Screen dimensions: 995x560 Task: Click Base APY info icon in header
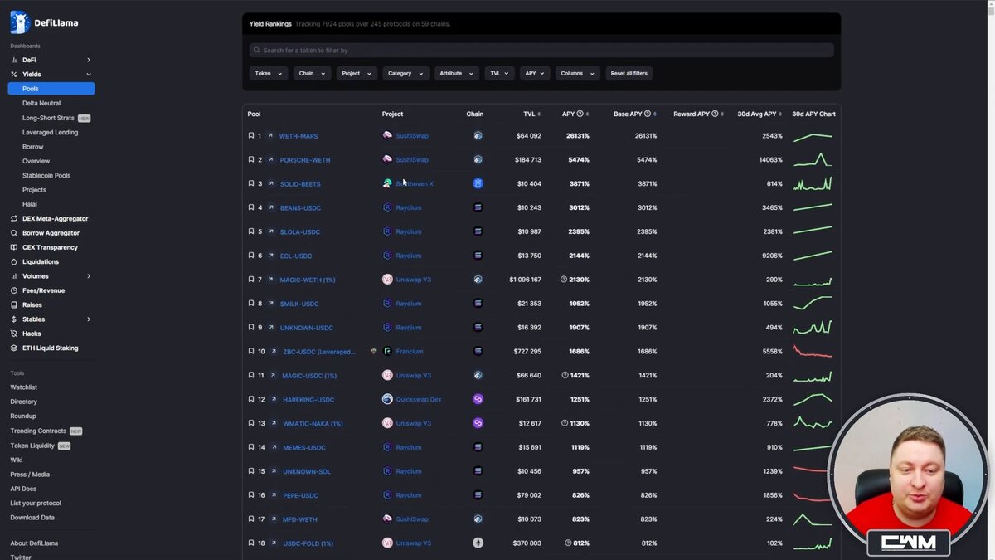(647, 114)
